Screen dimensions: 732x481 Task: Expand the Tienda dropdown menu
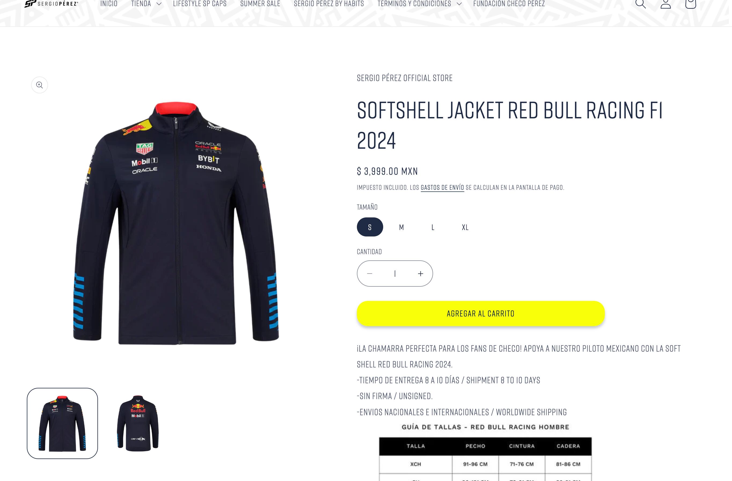click(x=146, y=4)
